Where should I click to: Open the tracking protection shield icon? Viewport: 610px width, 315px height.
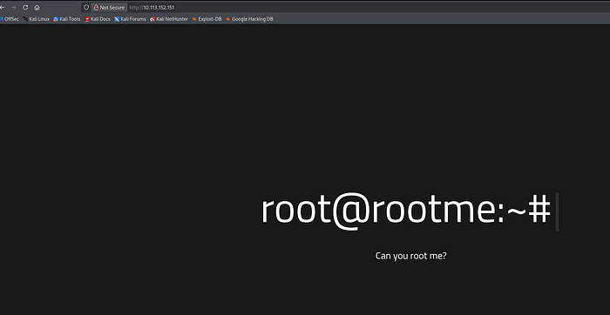pyautogui.click(x=86, y=7)
